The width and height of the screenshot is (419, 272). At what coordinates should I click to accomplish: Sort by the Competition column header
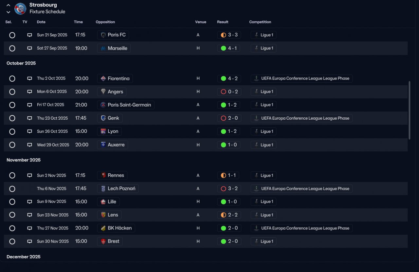coord(260,22)
